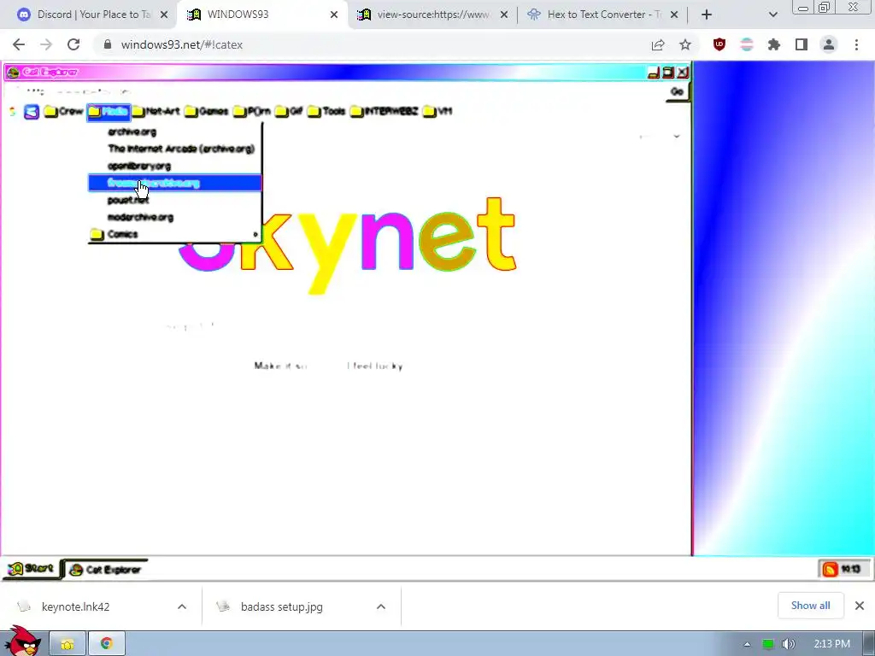This screenshot has height=656, width=875.
Task: Open the Chrome profile avatar
Action: tap(829, 44)
